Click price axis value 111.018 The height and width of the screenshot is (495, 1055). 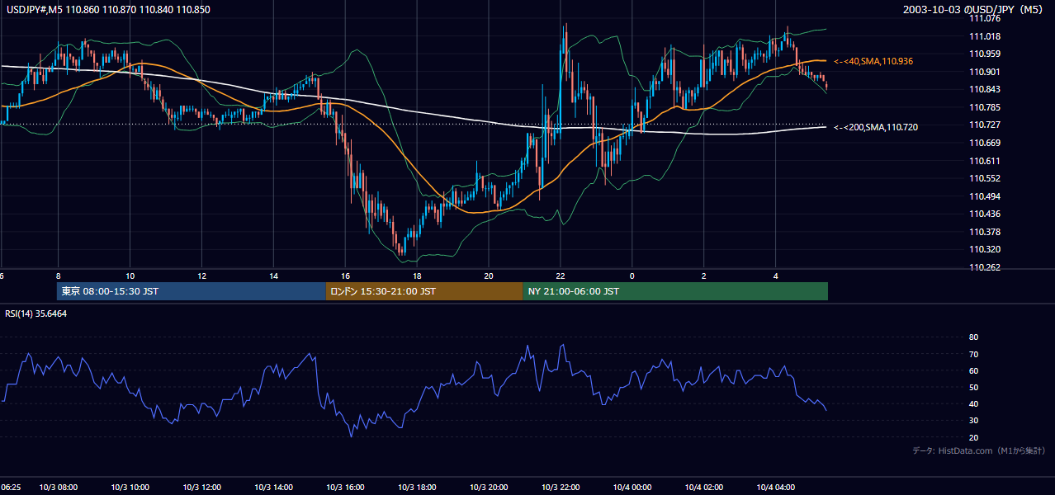click(986, 36)
